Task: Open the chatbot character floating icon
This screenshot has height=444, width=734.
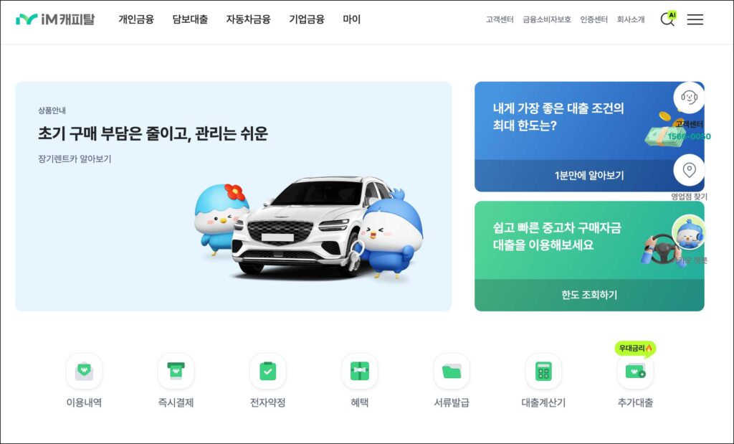Action: pyautogui.click(x=689, y=232)
